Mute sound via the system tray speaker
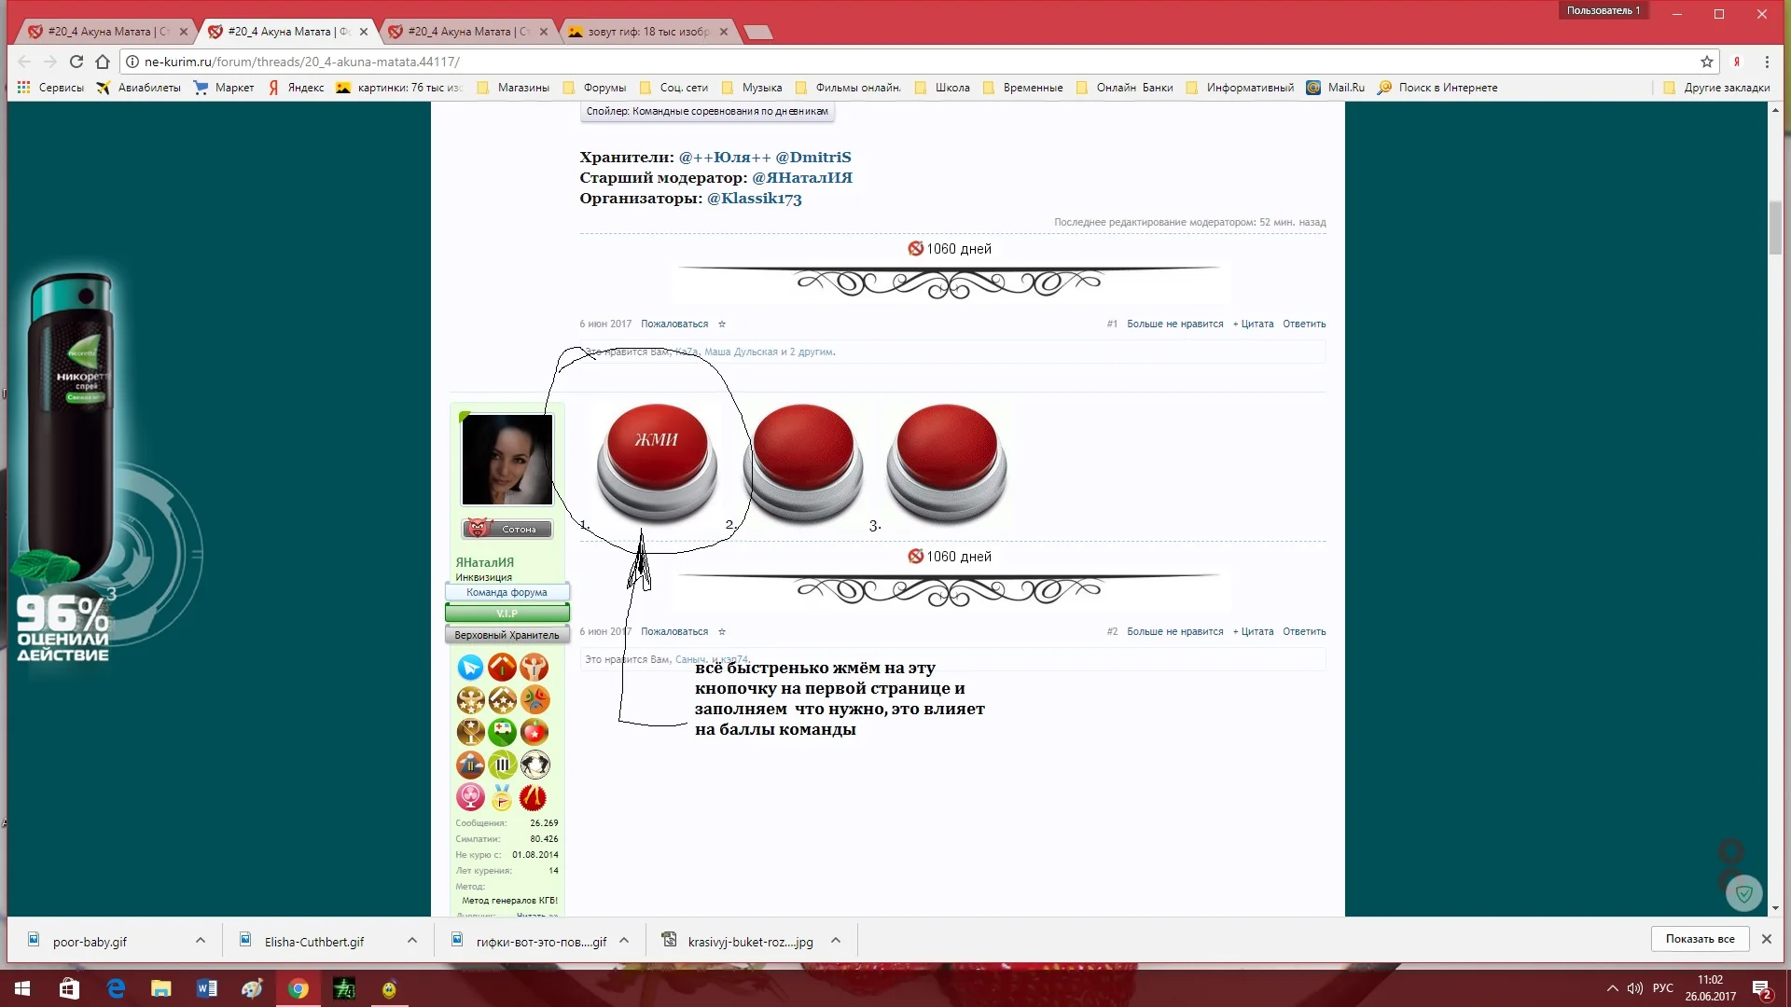 [1634, 988]
